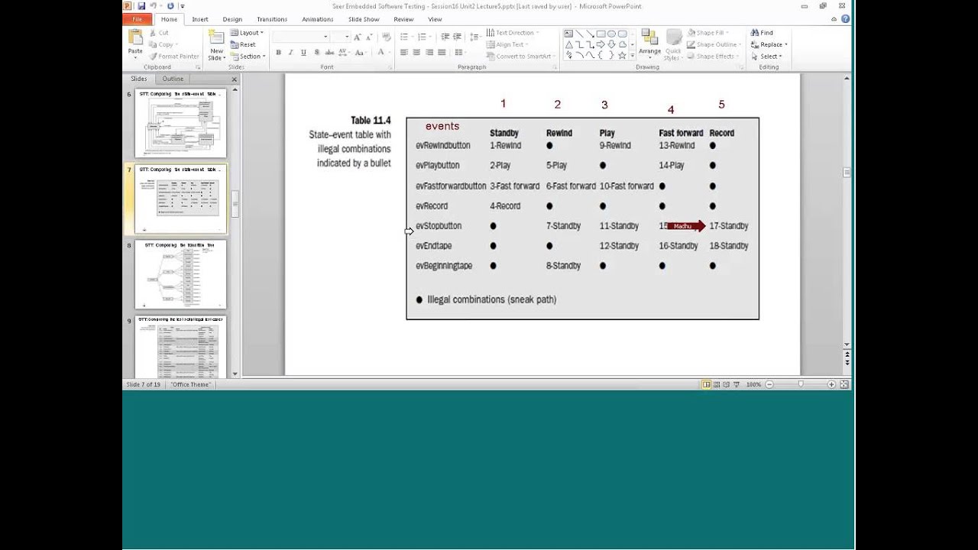Increase font size with the grow-font icon
The image size is (978, 550).
pos(358,37)
